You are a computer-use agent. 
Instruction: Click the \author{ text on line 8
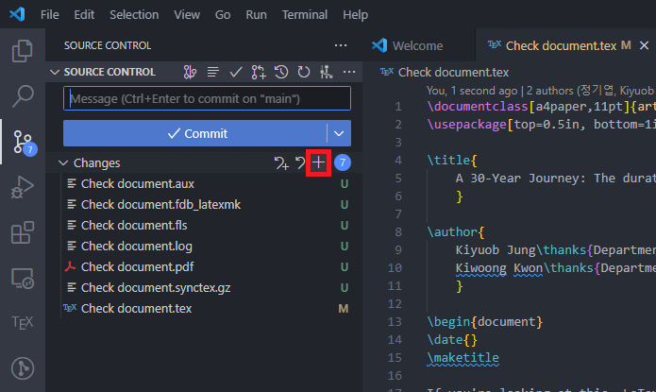coord(455,232)
